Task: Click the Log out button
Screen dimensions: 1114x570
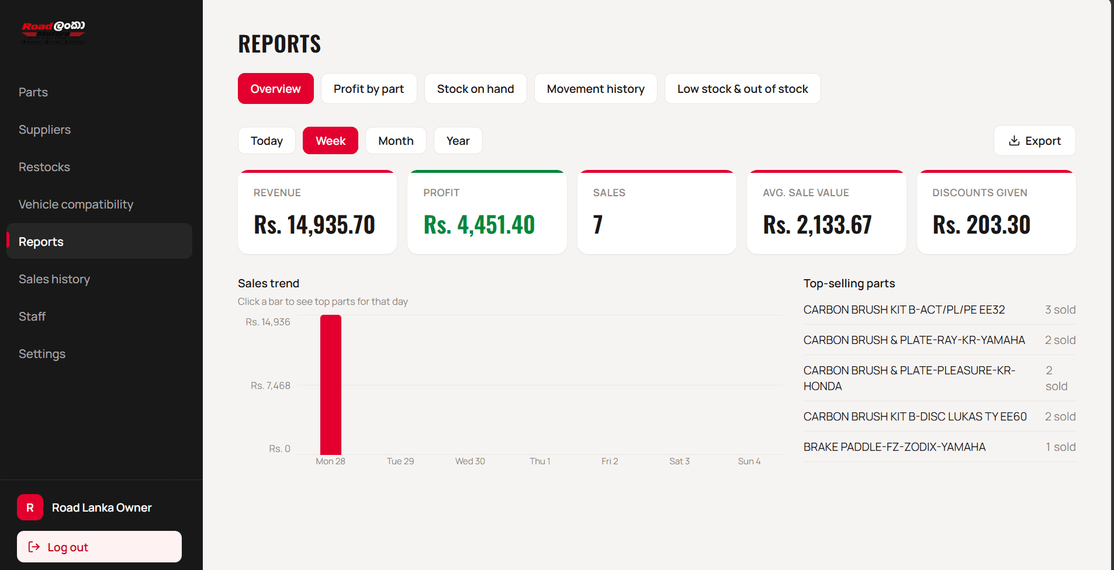Action: 99,547
